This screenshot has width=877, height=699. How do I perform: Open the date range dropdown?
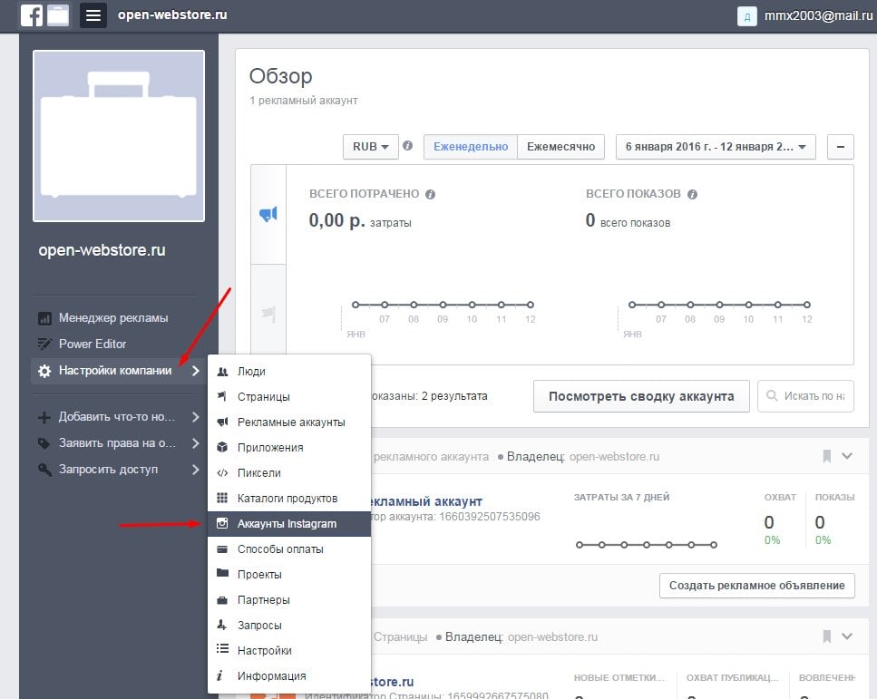coord(716,147)
